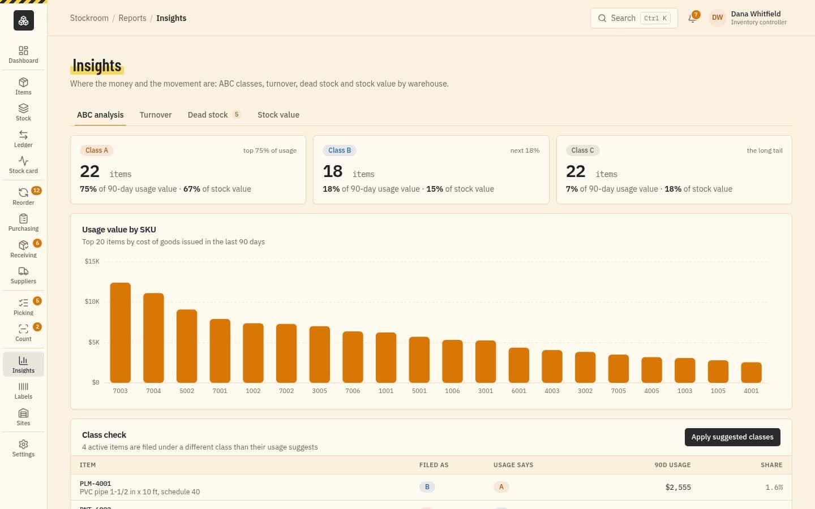
Task: Open the Count sidebar icon
Action: [23, 333]
